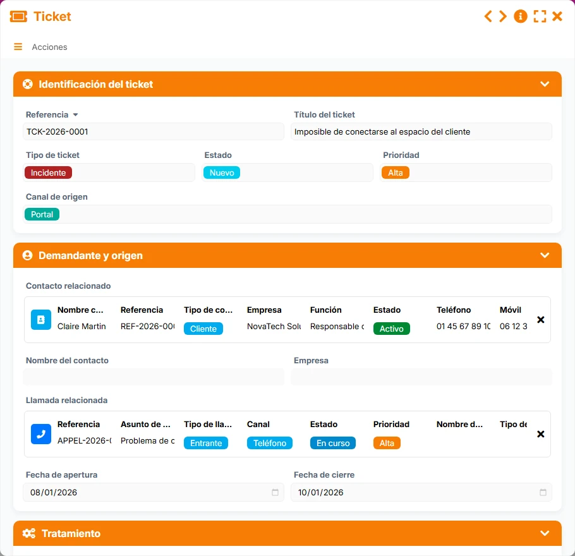Click the NovaTech company value
The image size is (575, 556).
point(274,327)
